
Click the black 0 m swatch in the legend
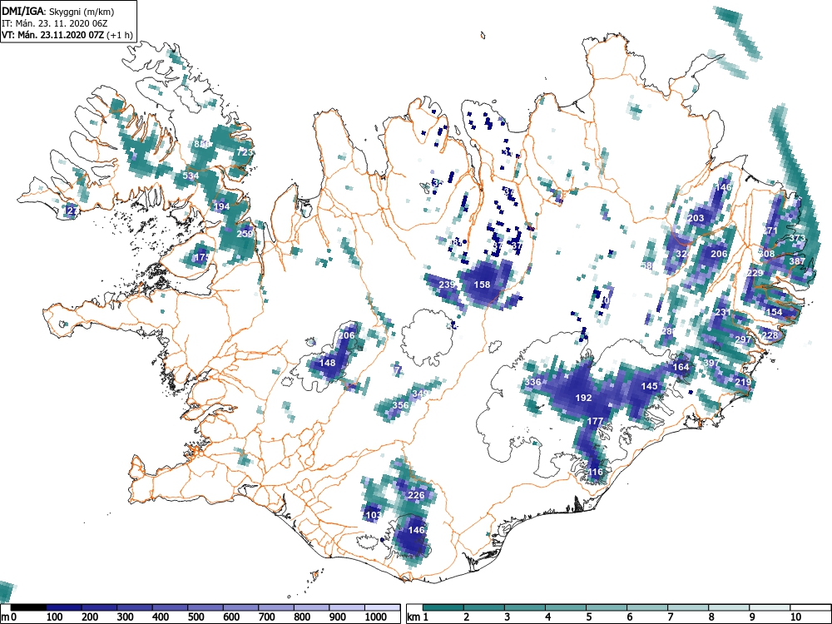[28, 607]
